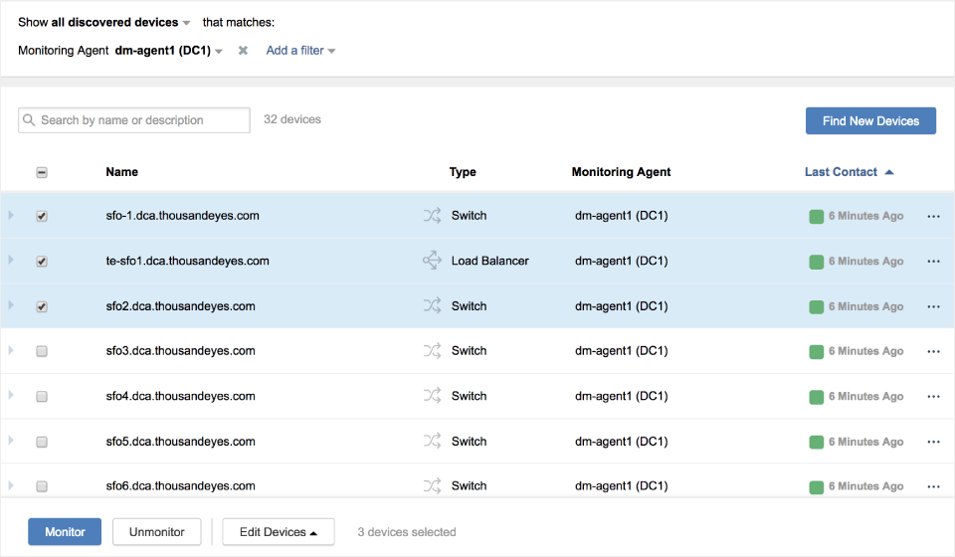955x557 pixels.
Task: Click the Find New Devices button
Action: coord(870,120)
